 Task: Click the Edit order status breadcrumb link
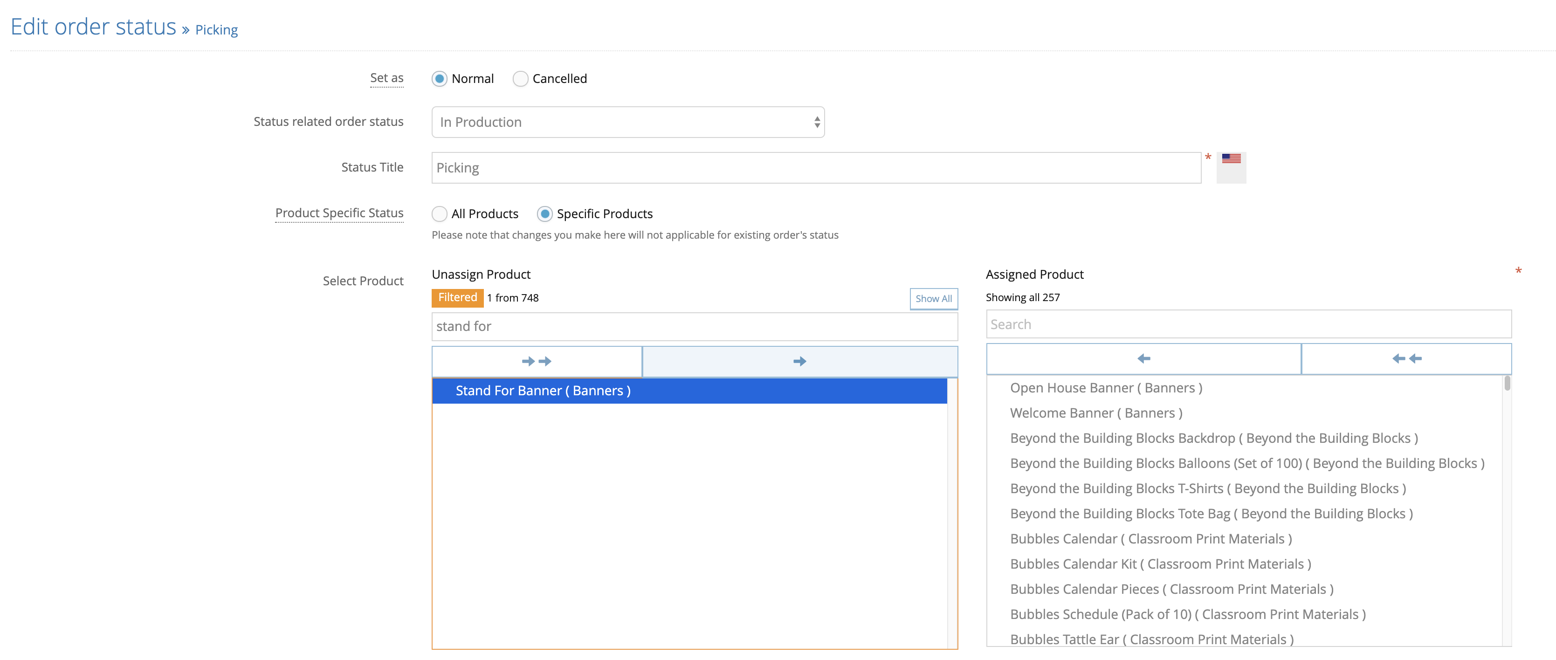point(94,27)
